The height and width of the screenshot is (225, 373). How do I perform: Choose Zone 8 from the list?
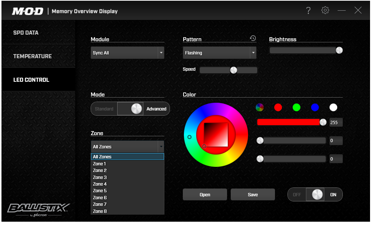click(128, 211)
